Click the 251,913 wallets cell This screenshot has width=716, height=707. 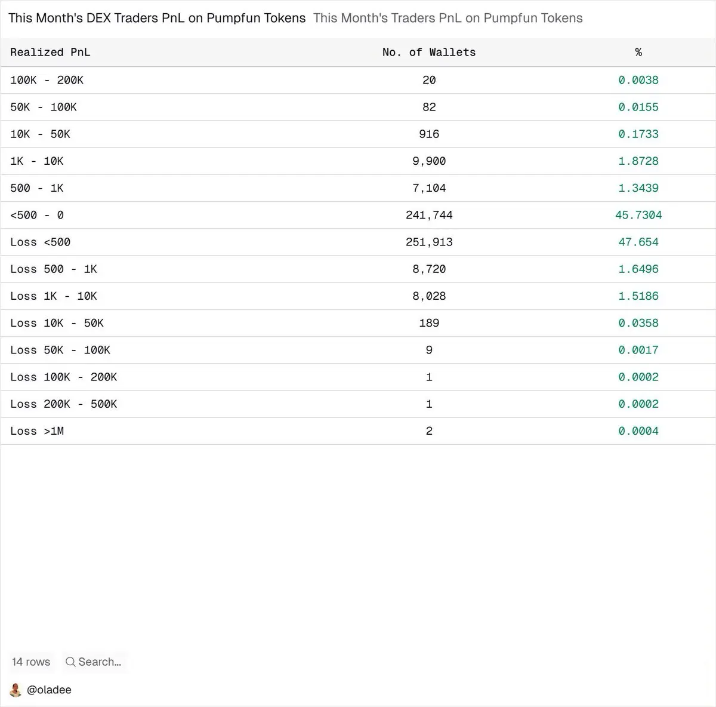tap(429, 242)
